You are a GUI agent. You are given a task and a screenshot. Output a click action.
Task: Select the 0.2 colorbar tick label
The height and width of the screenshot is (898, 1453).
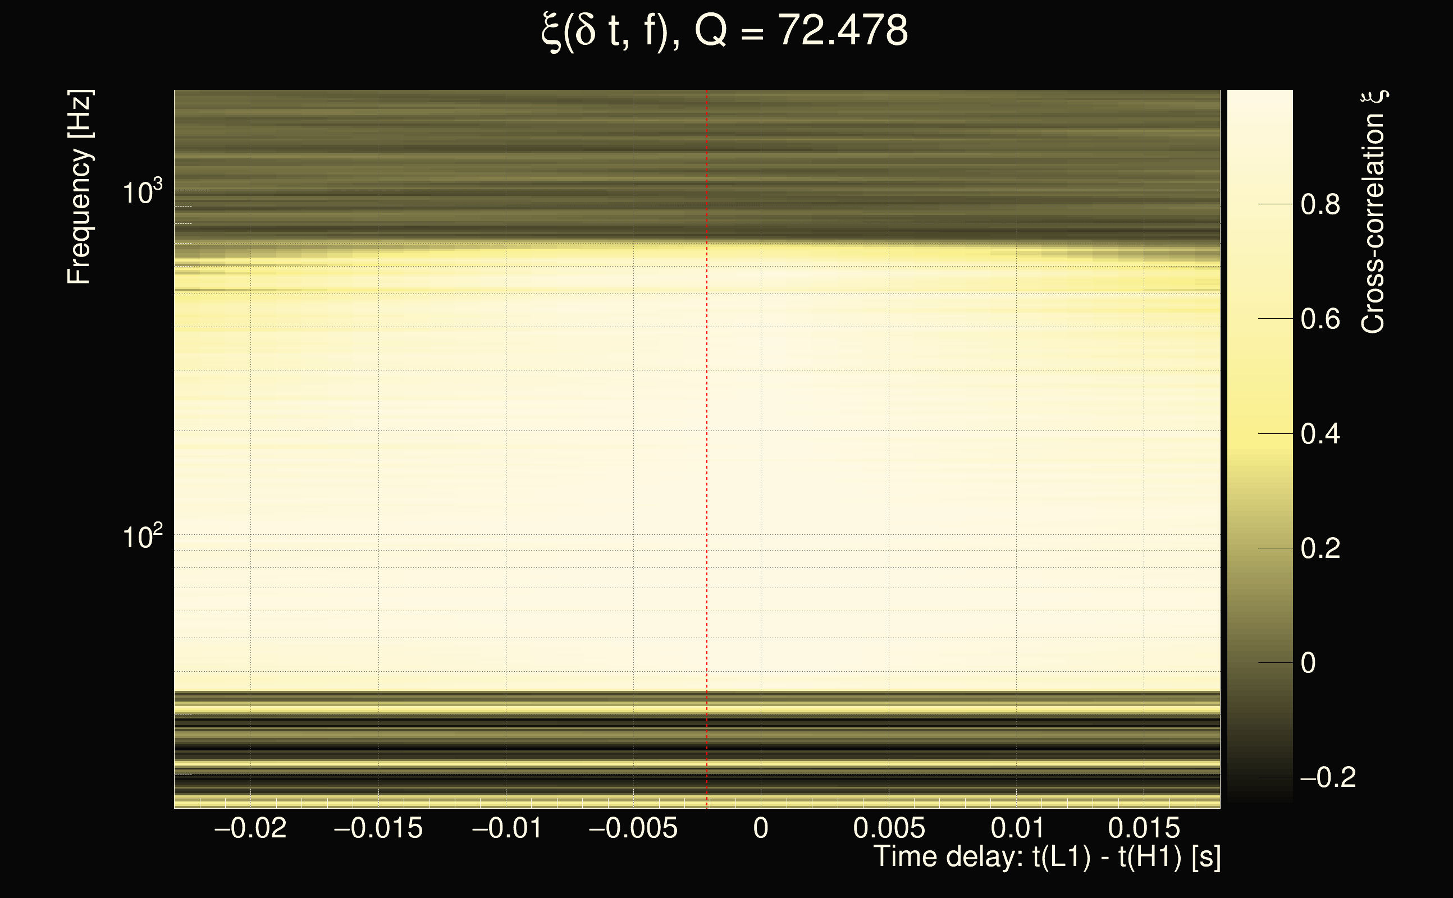pos(1320,548)
